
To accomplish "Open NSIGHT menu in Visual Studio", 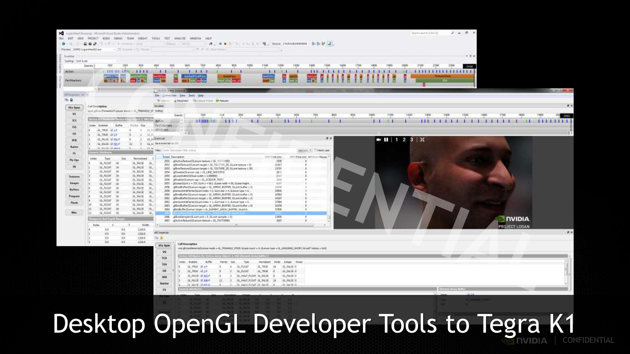I will click(x=143, y=38).
